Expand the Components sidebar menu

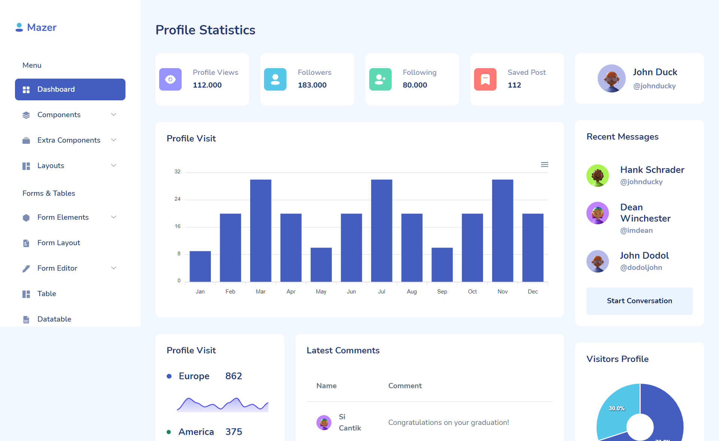[70, 115]
